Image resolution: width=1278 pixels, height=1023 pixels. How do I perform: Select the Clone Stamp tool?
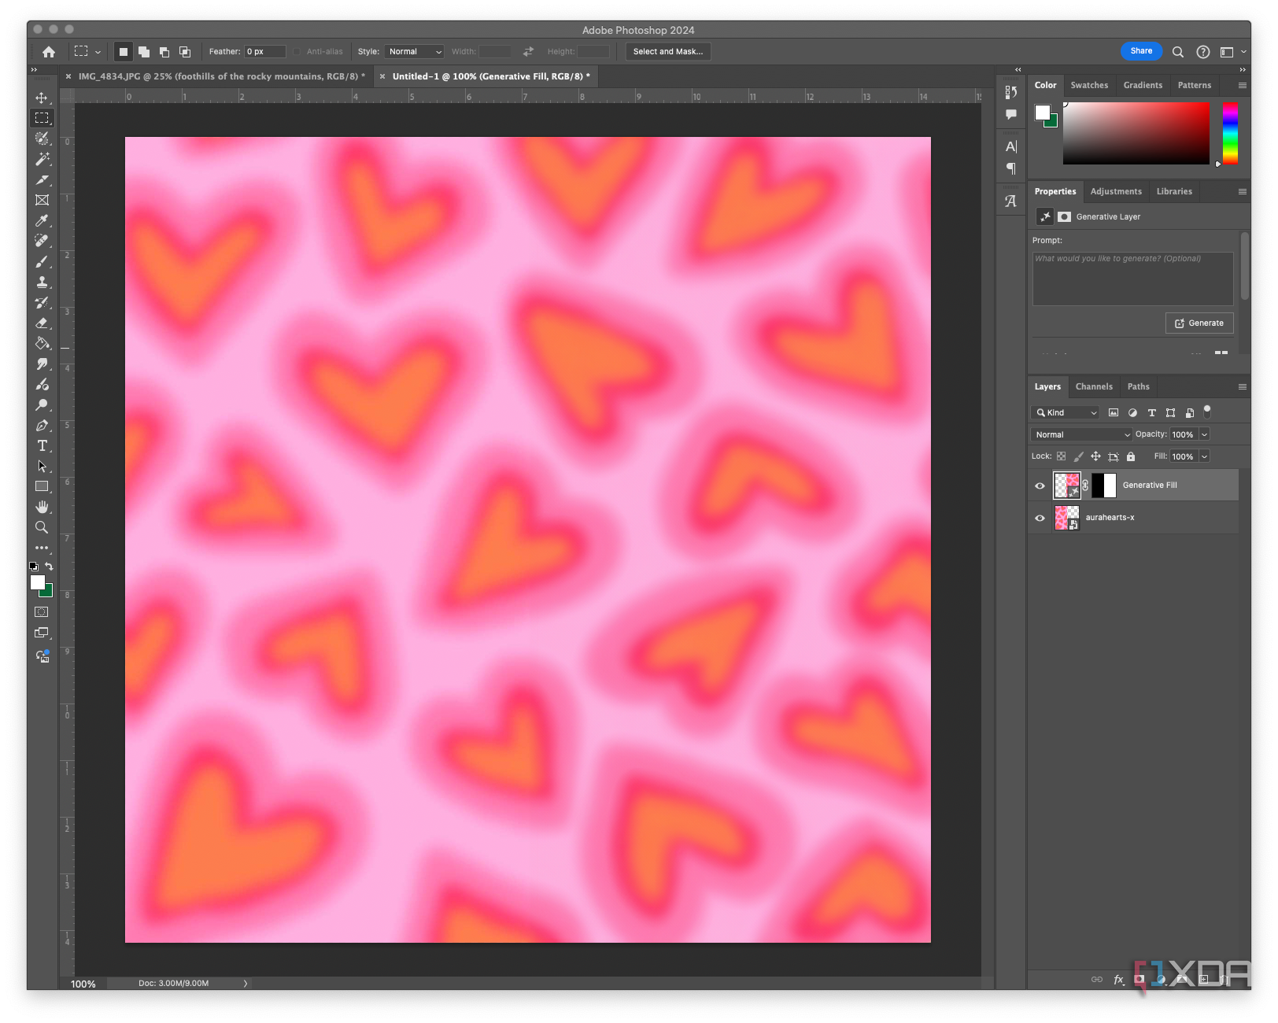click(x=42, y=282)
